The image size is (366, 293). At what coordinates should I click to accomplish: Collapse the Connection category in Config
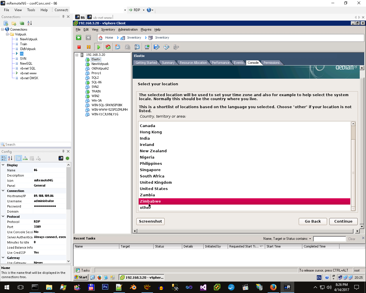(x=3, y=191)
